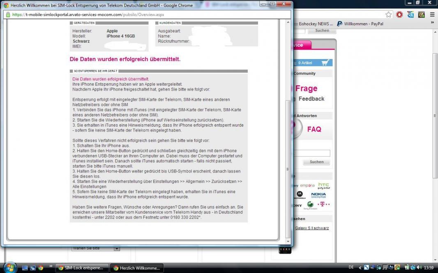Open the Eishockey NEWS bookmark
The height and width of the screenshot is (273, 438).
(x=314, y=24)
